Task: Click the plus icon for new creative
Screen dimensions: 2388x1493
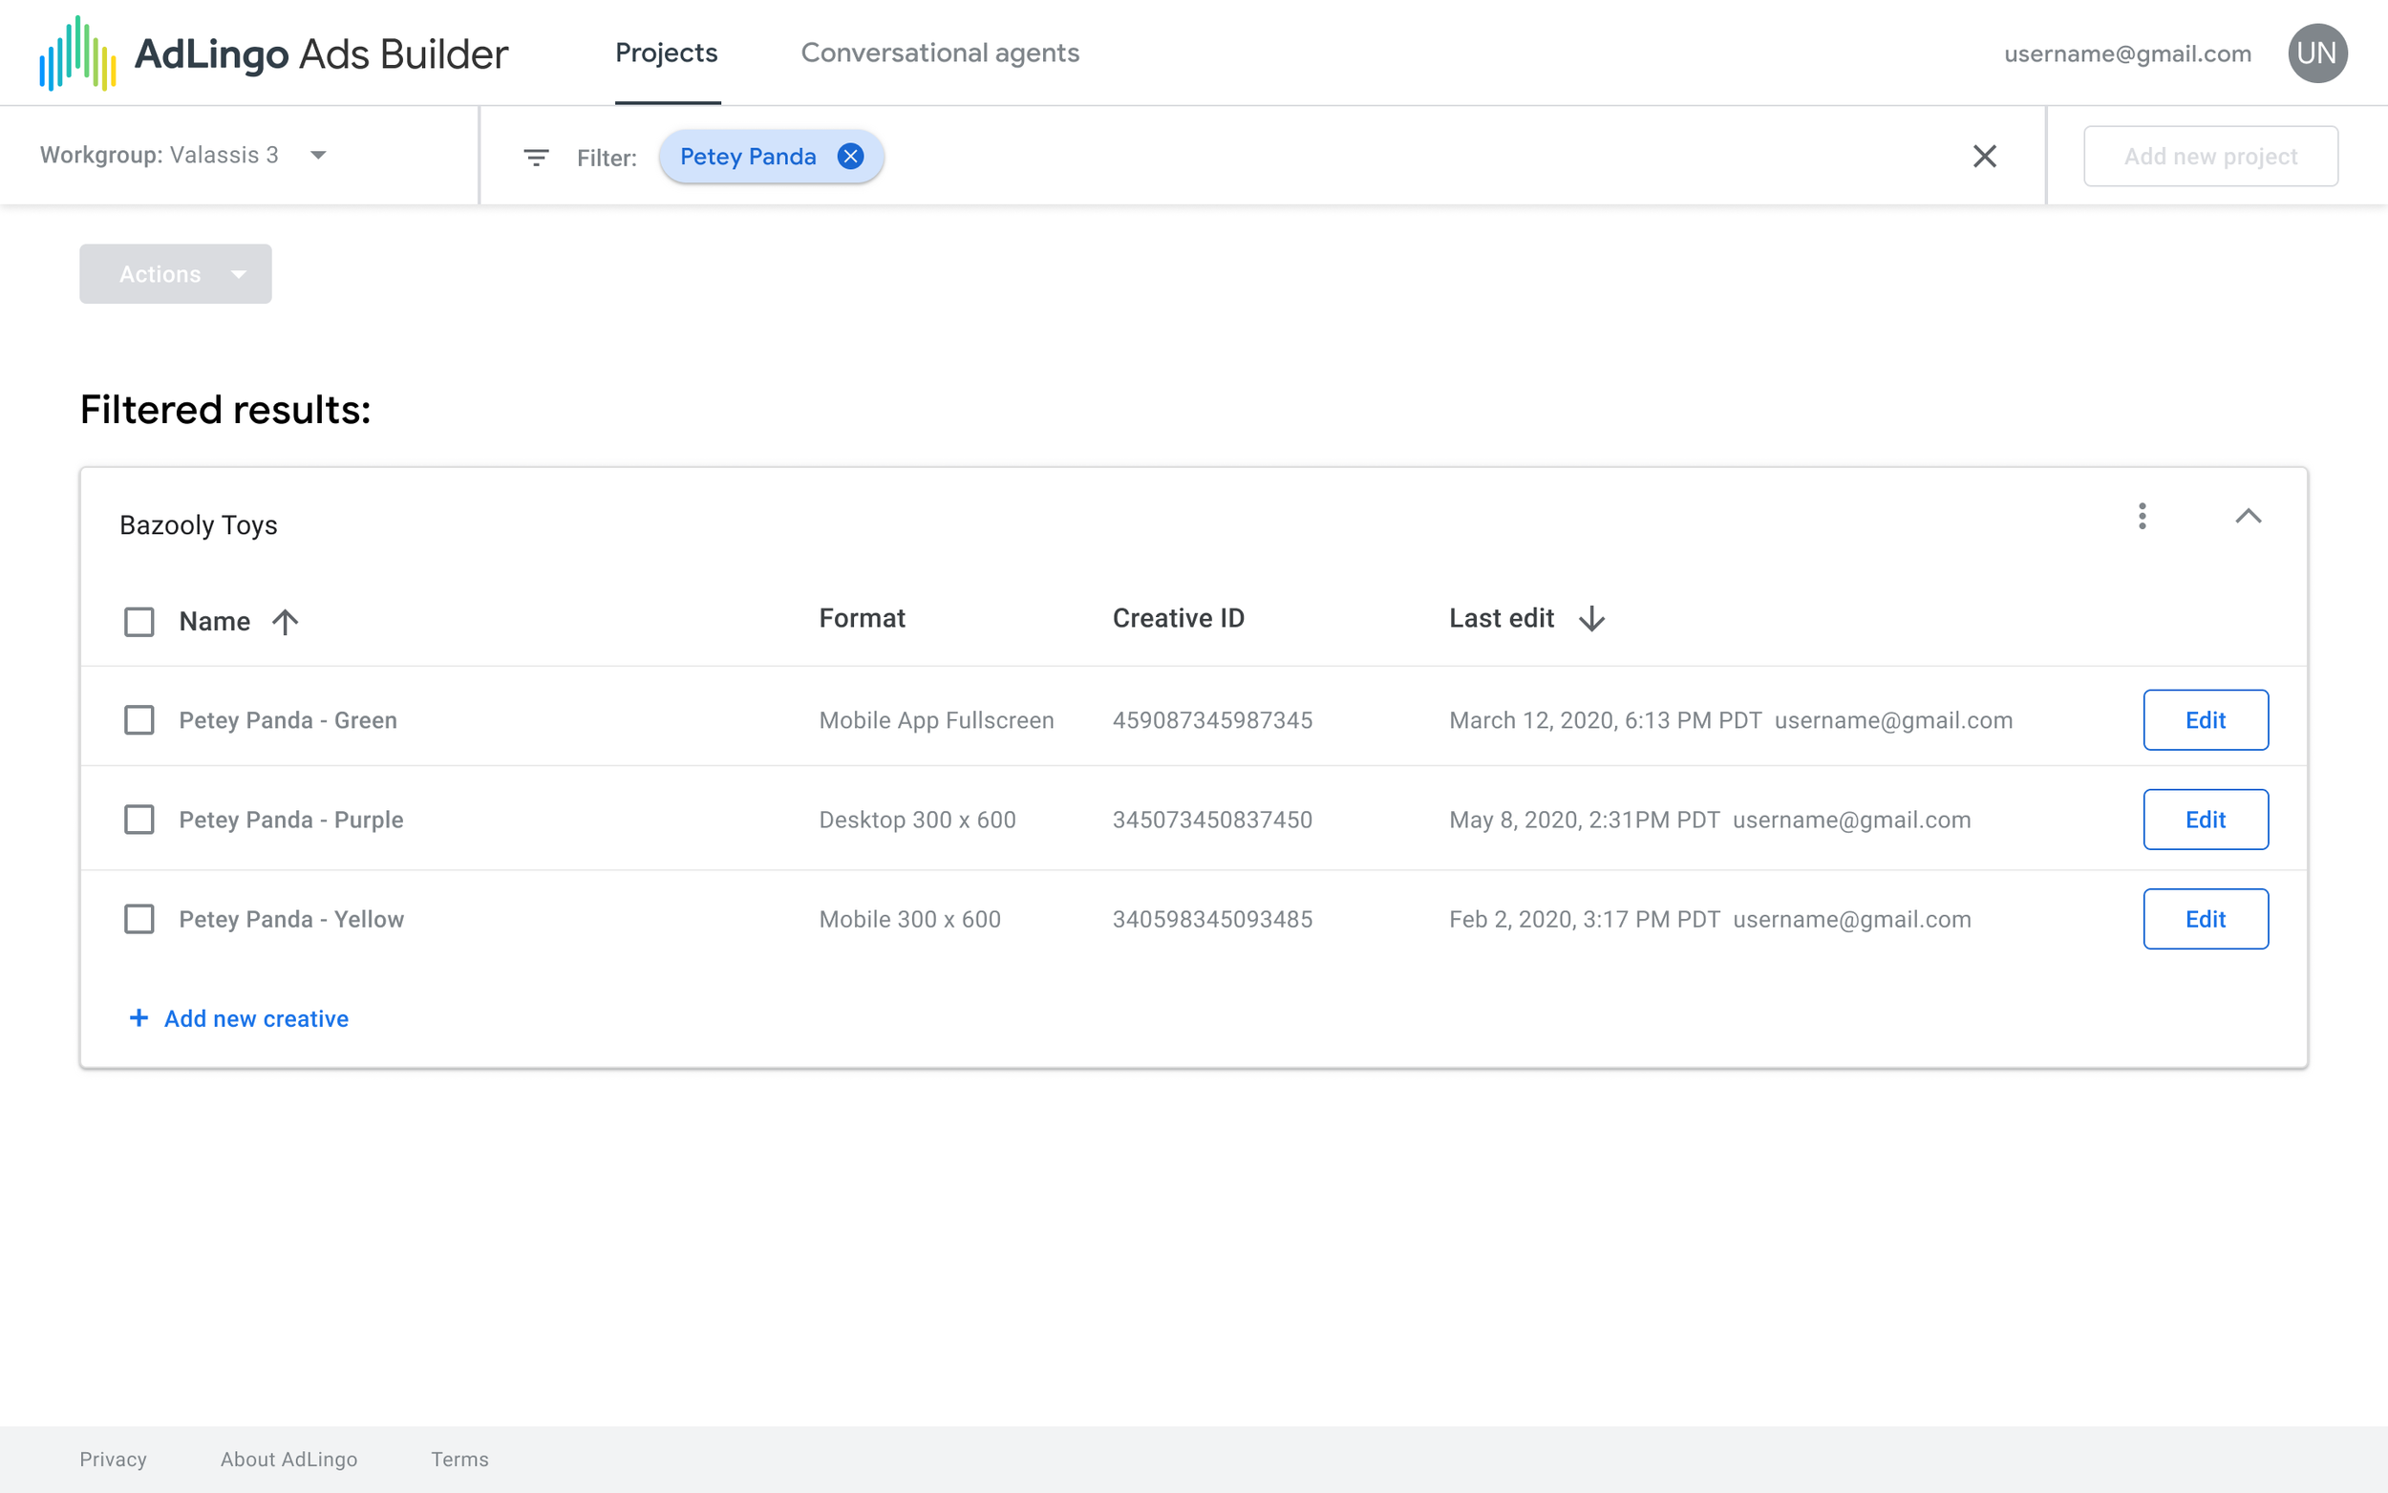Action: pos(139,1018)
